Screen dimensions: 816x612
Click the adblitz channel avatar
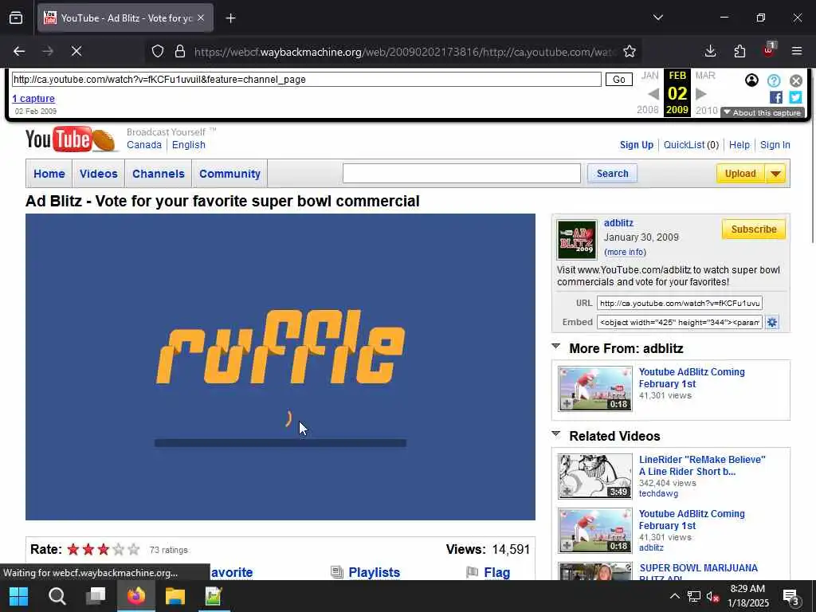577,239
